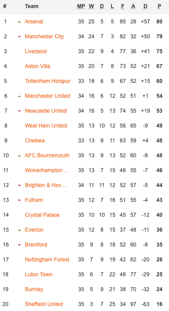Click the green up arrow next to Everton
Image resolution: width=169 pixels, height=311 pixels.
coord(19,230)
